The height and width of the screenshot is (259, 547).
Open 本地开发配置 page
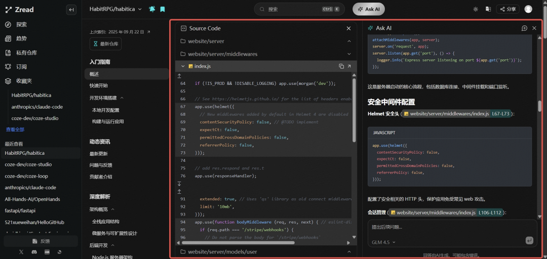coord(106,110)
